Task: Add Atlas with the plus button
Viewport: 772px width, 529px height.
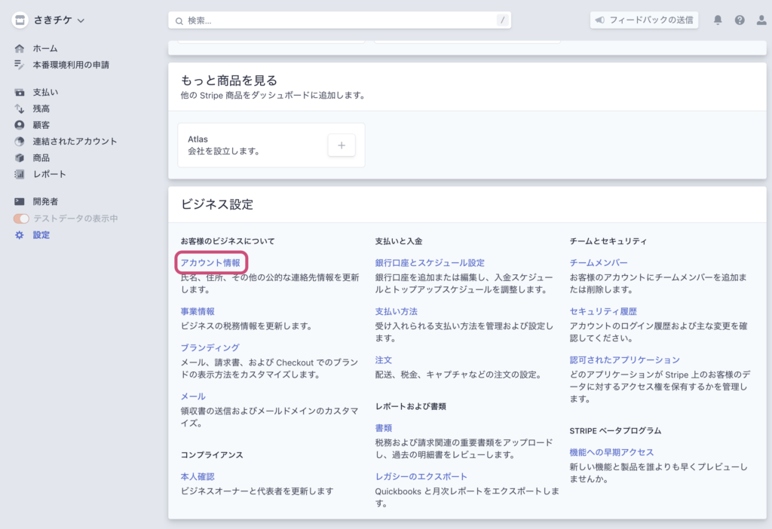Action: click(x=341, y=145)
